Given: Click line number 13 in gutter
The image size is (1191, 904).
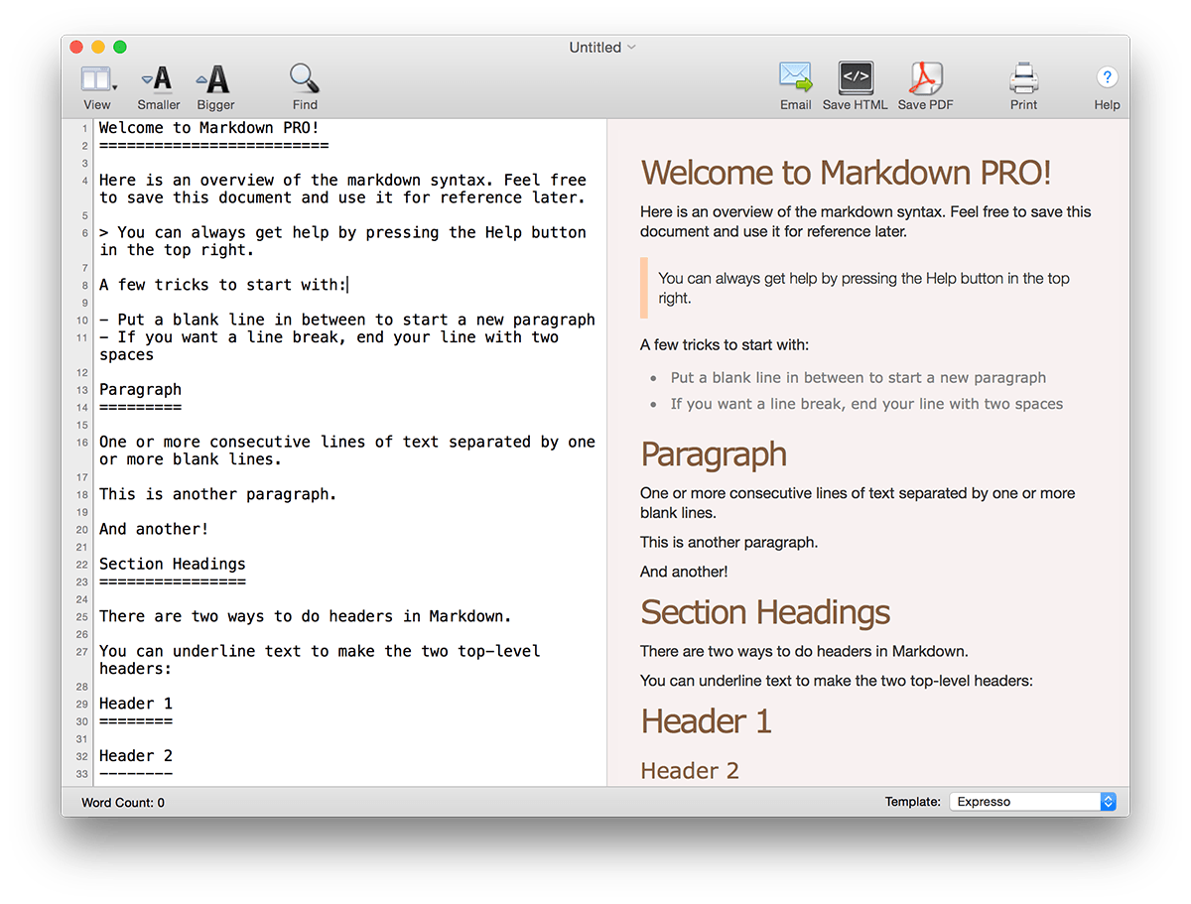Looking at the screenshot, I should point(82,391).
